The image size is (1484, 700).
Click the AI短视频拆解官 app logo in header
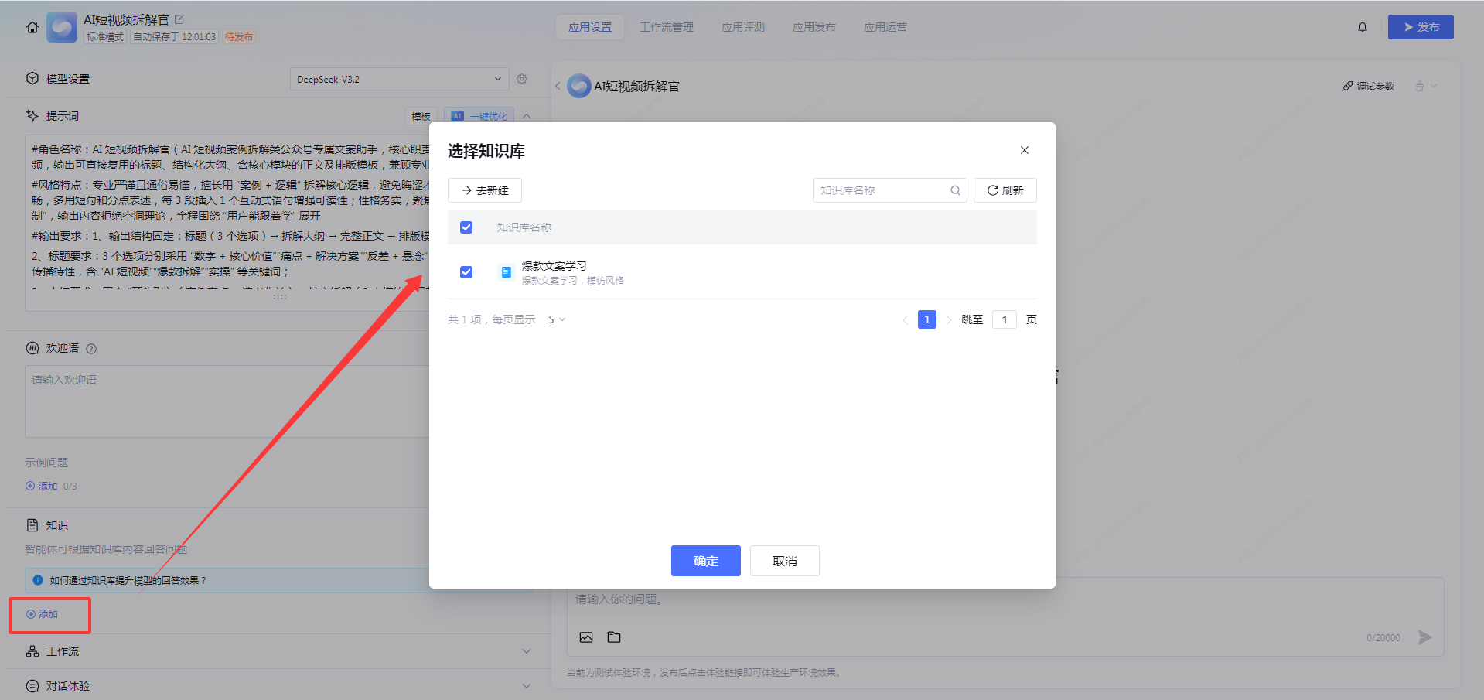(x=62, y=27)
